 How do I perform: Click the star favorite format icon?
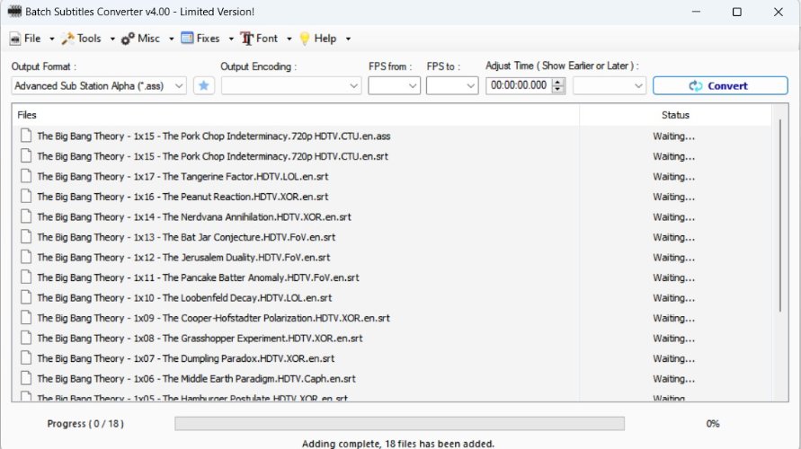pyautogui.click(x=204, y=85)
